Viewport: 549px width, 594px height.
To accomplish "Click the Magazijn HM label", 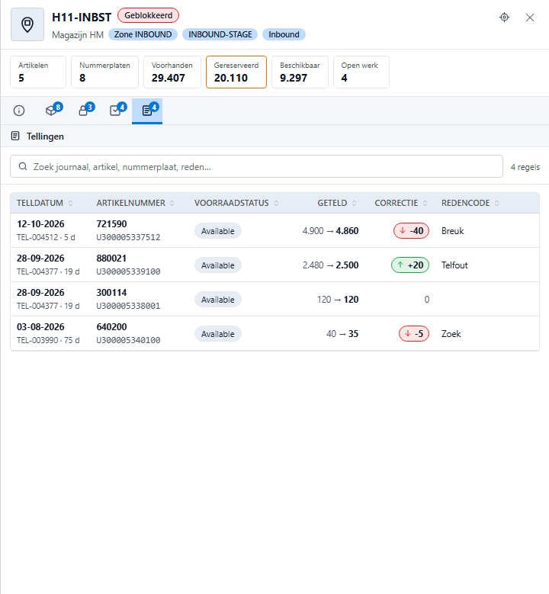I will coord(78,35).
